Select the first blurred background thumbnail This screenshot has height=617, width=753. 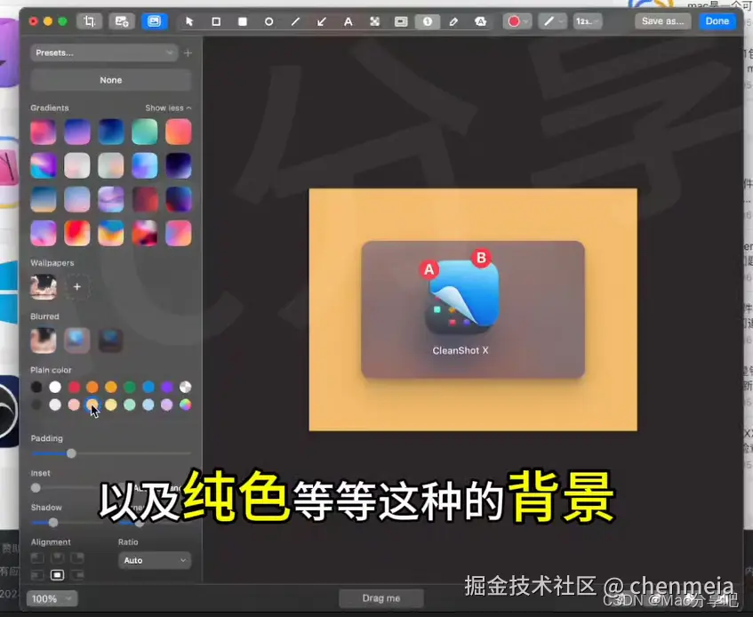coord(43,340)
